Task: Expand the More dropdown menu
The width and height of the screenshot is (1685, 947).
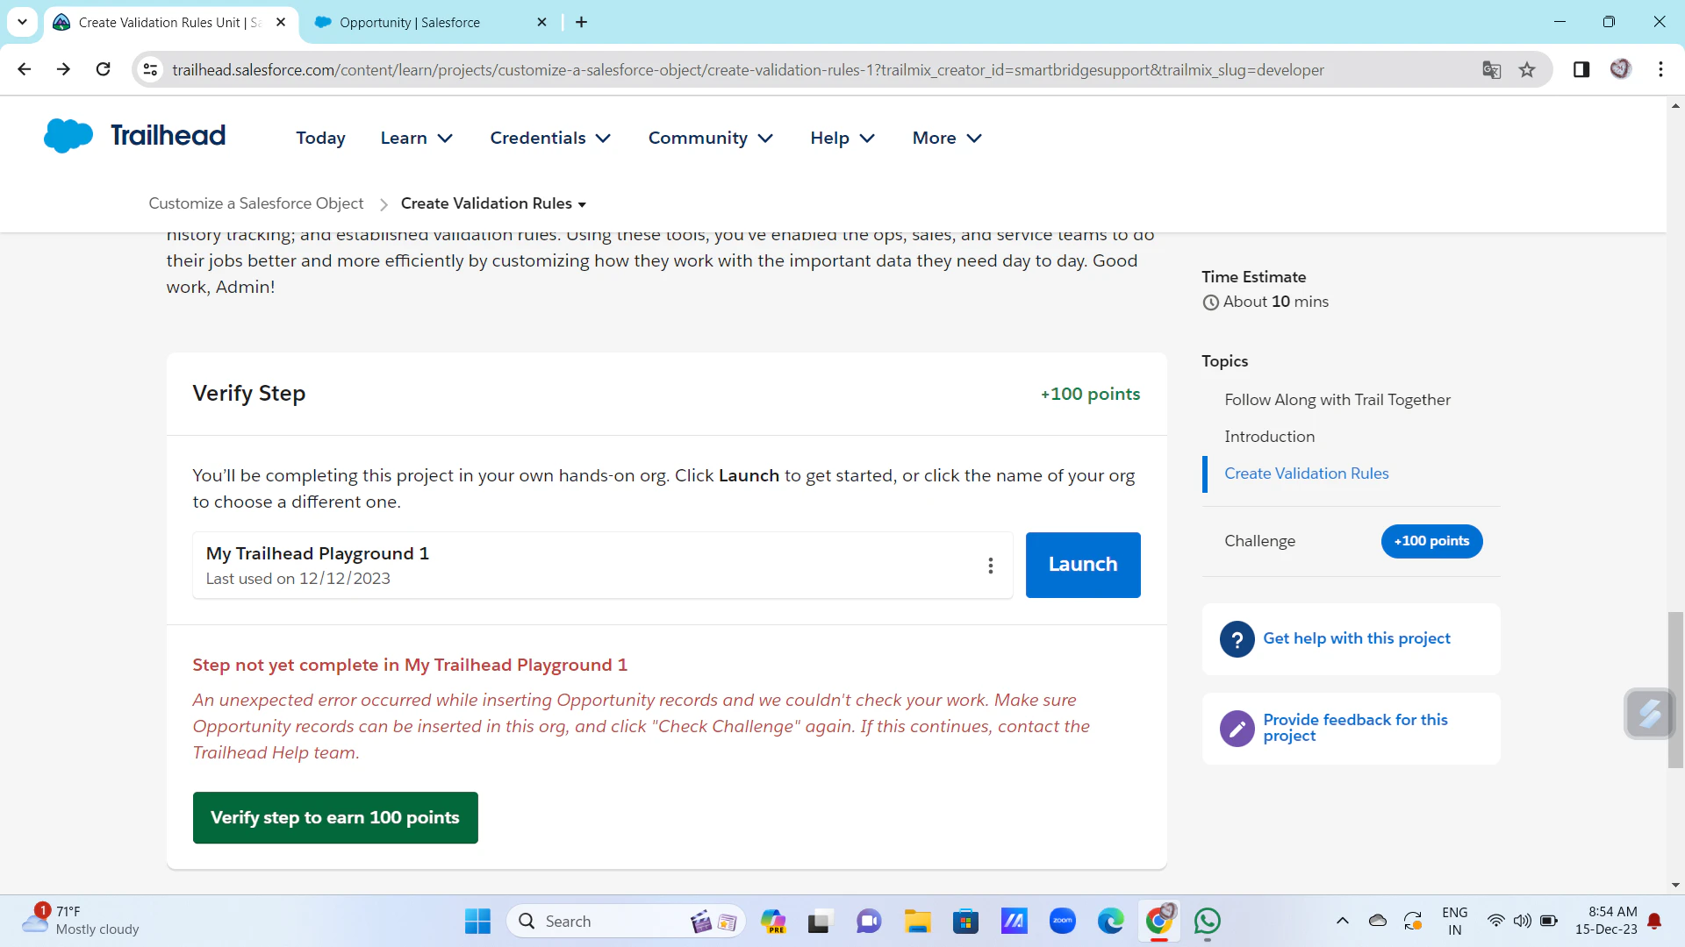Action: 947,138
